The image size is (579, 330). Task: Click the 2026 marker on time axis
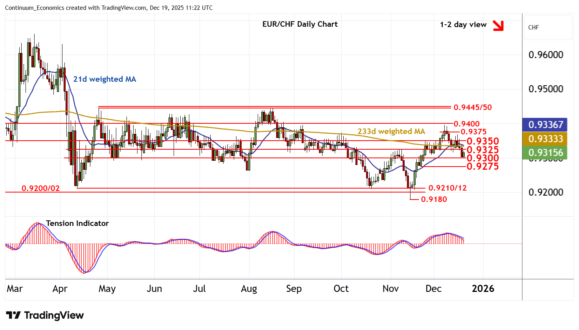483,289
